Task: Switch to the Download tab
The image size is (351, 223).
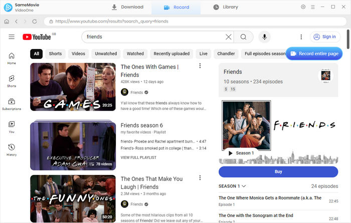Action: [127, 7]
